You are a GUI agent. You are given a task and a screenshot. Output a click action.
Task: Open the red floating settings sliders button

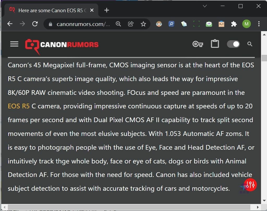click(250, 185)
